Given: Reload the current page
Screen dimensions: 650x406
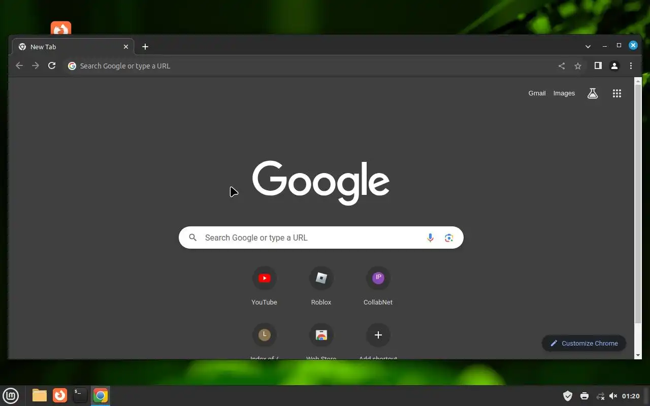Looking at the screenshot, I should (x=52, y=65).
